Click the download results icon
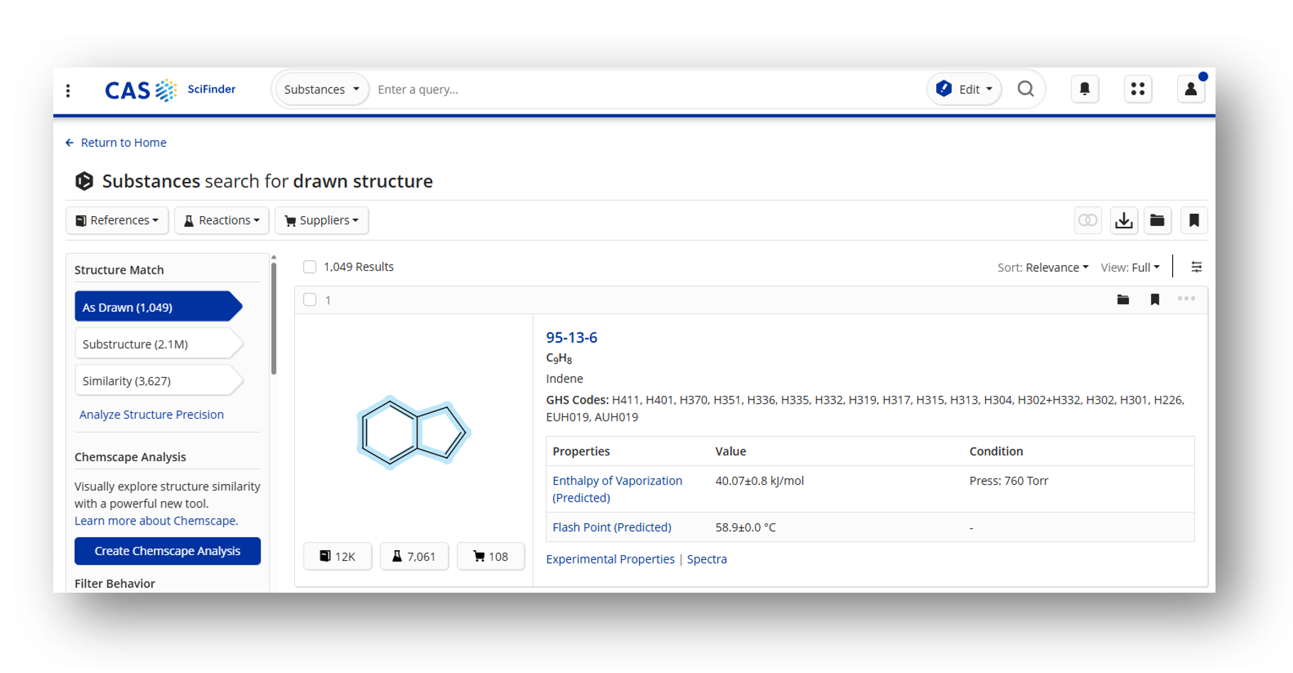 tap(1124, 220)
